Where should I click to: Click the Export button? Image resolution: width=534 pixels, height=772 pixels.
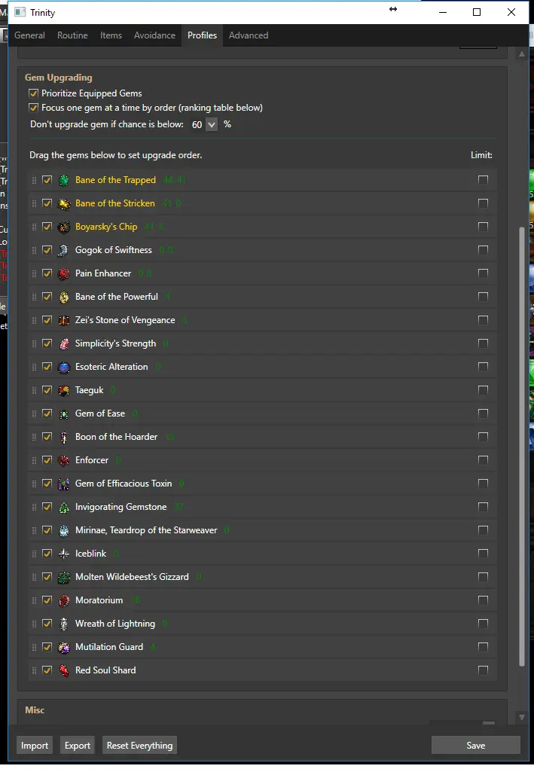[x=78, y=746]
